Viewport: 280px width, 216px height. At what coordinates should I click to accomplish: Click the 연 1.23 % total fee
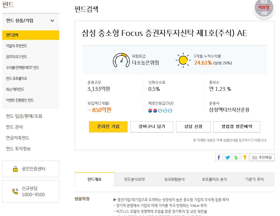(220, 89)
